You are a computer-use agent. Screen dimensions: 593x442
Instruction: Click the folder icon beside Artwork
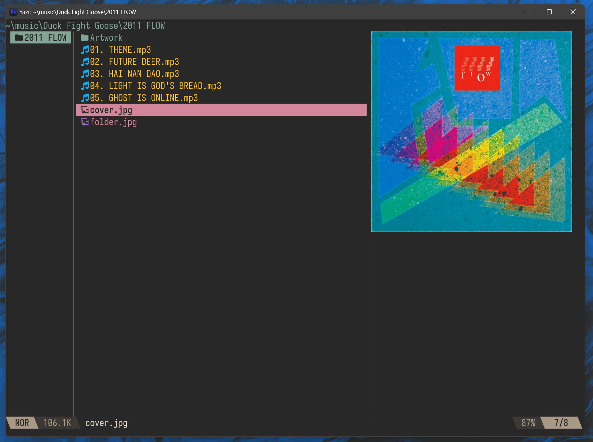pos(84,38)
